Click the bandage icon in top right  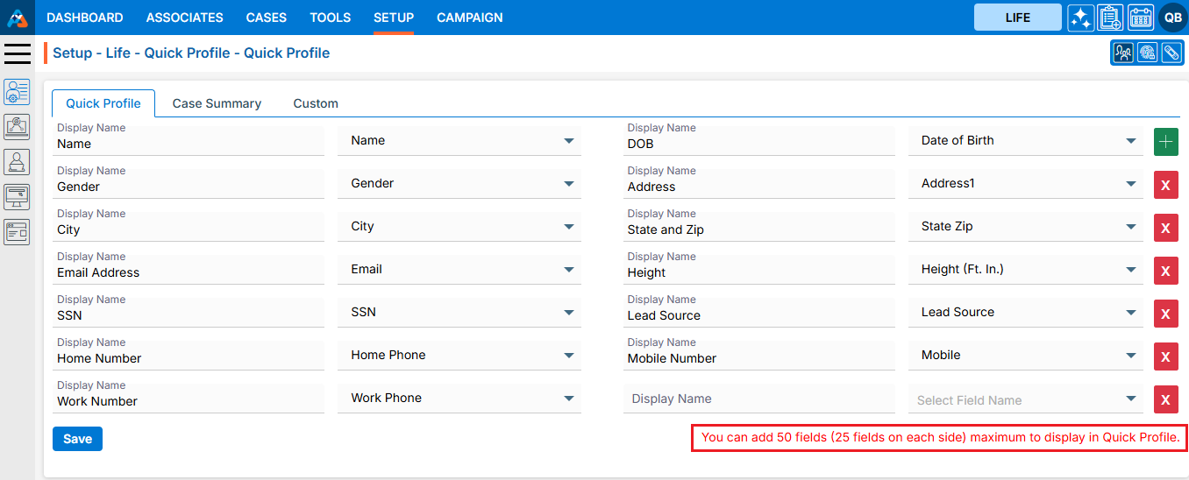point(1171,53)
